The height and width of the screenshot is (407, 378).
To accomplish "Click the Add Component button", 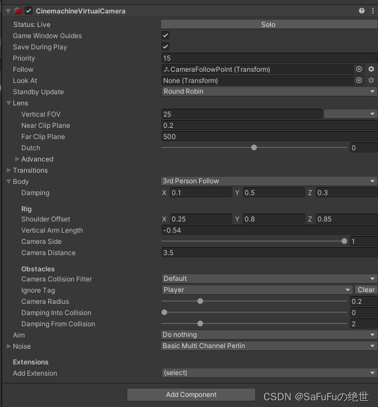I will click(191, 395).
